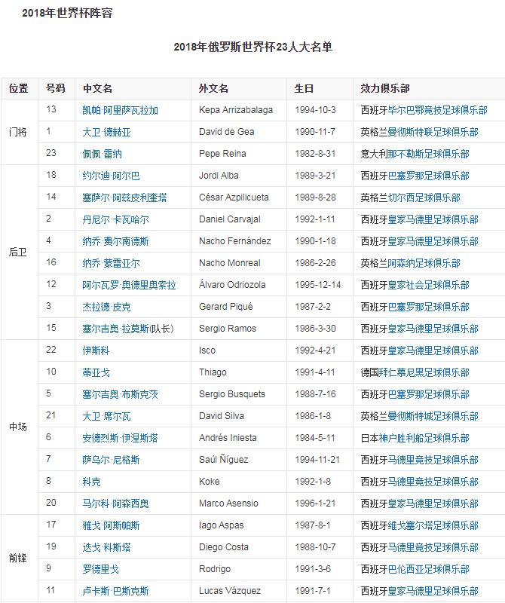This screenshot has height=603, width=505.
Task: Select birthday 1995-12-14
Action: pos(317,285)
